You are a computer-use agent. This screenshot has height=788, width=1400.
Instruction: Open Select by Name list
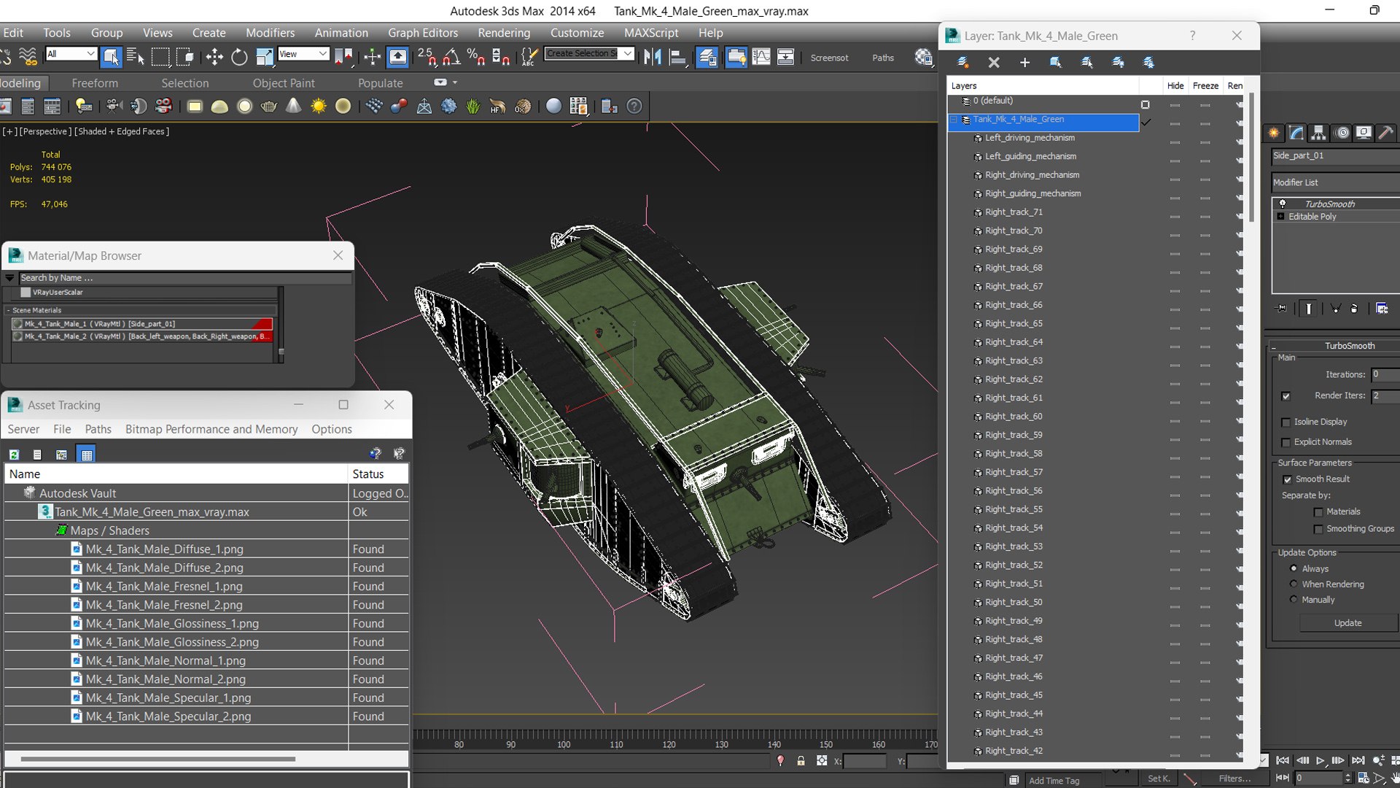tap(136, 57)
